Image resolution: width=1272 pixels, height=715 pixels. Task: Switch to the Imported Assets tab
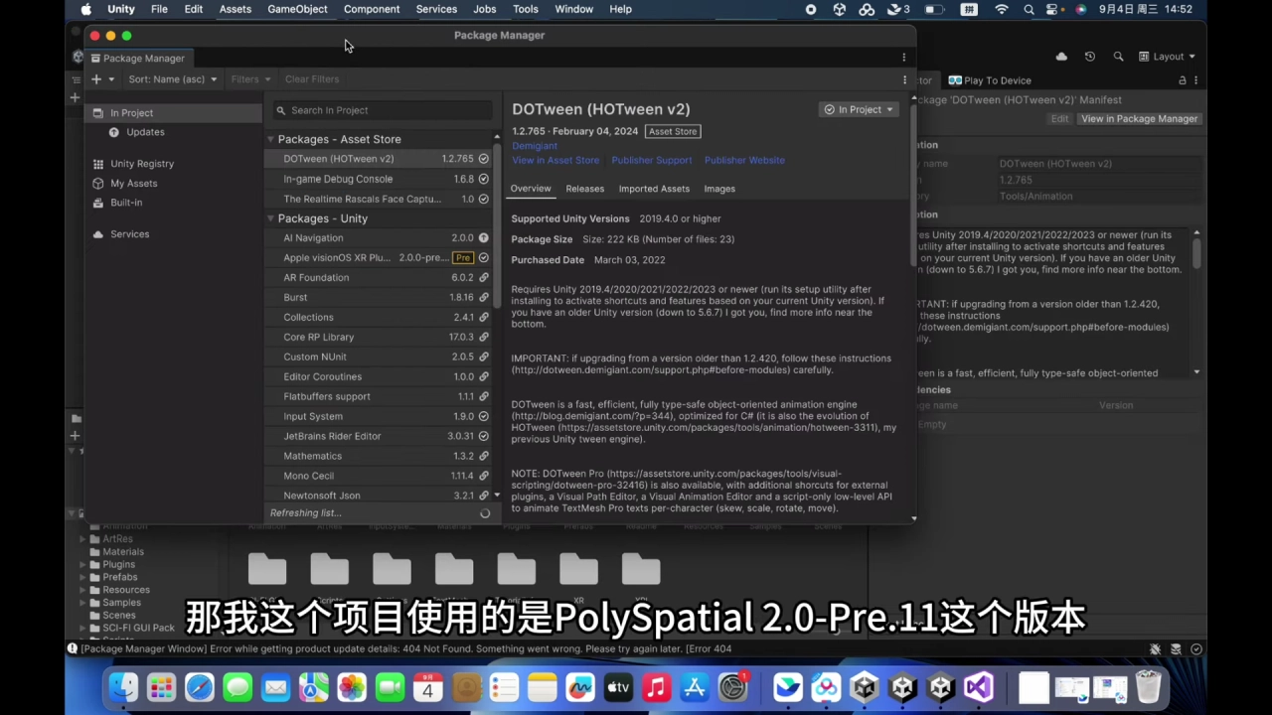pyautogui.click(x=654, y=189)
